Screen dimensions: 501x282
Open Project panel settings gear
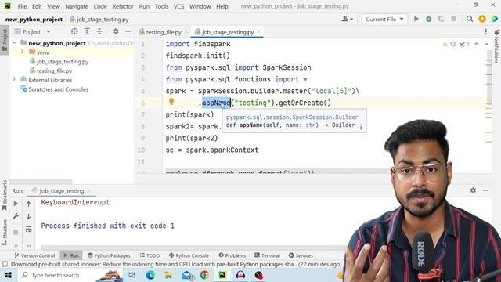coord(115,31)
